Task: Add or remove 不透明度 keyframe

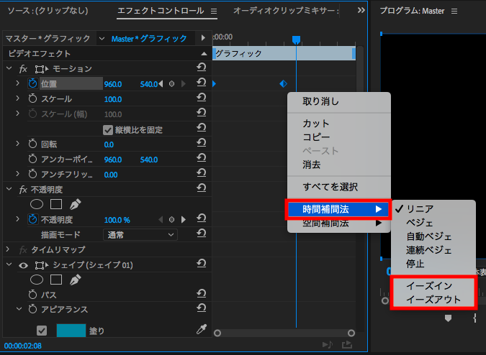Action: point(171,220)
